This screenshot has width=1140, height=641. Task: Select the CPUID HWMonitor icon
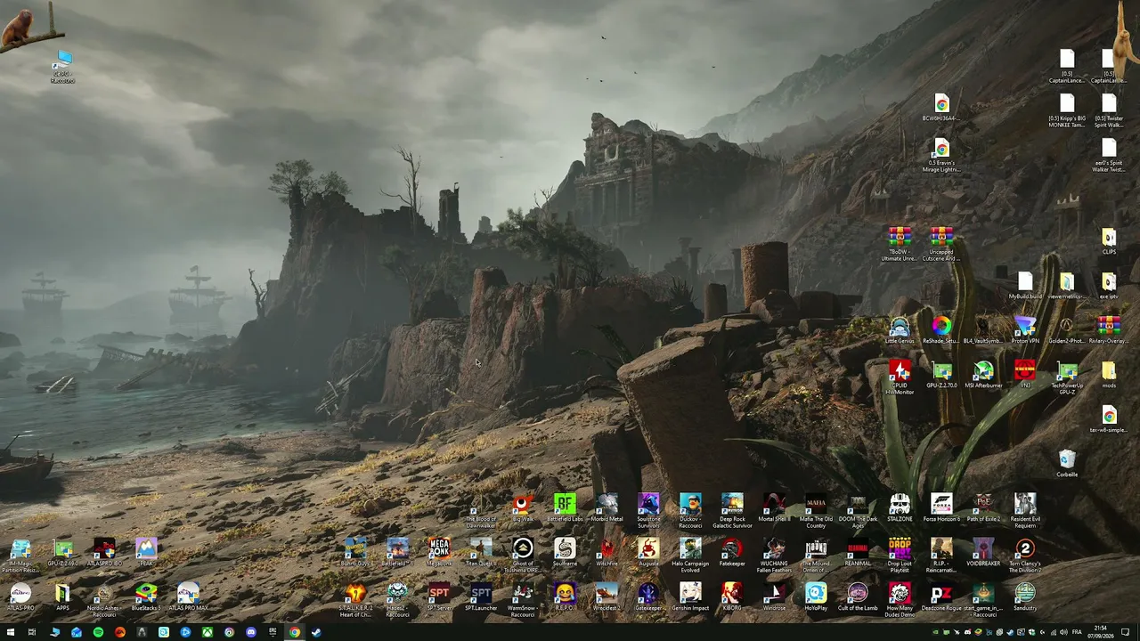pos(900,378)
